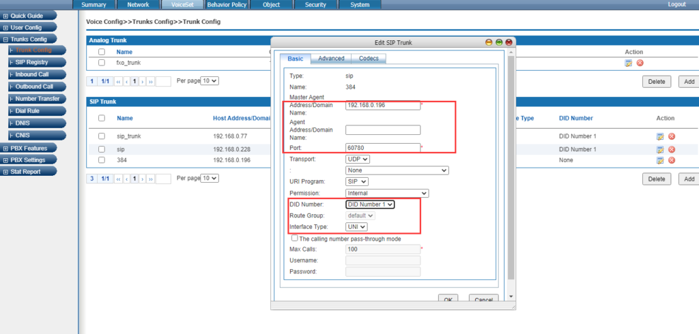Select Basic tab in dialog
Screen dimensions: 699x334
(295, 59)
